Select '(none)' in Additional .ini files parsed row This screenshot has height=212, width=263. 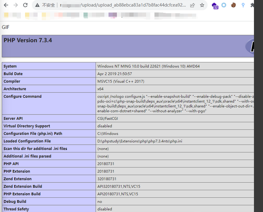[x=103, y=156]
